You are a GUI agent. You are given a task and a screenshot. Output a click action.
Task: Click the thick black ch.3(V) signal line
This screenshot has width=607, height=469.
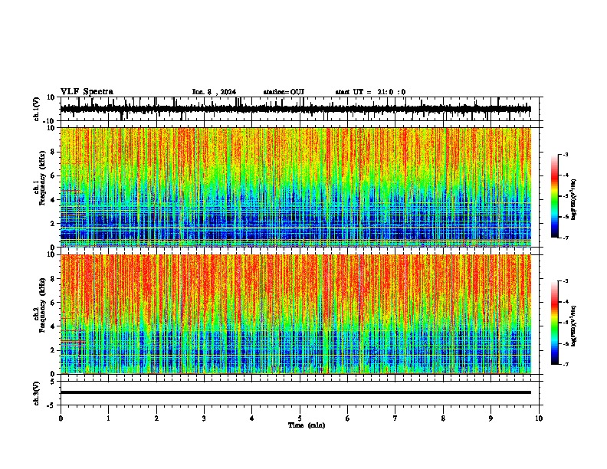click(296, 392)
